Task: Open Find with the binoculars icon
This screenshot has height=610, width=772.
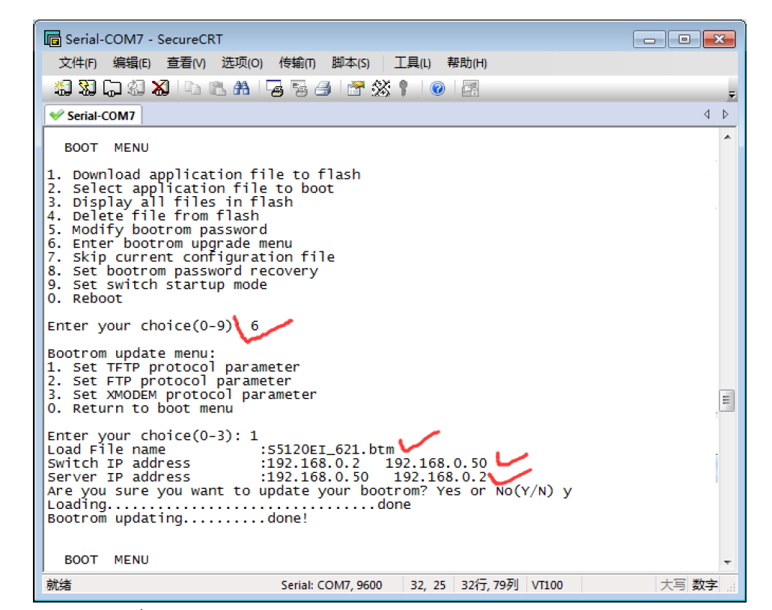Action: pyautogui.click(x=241, y=88)
